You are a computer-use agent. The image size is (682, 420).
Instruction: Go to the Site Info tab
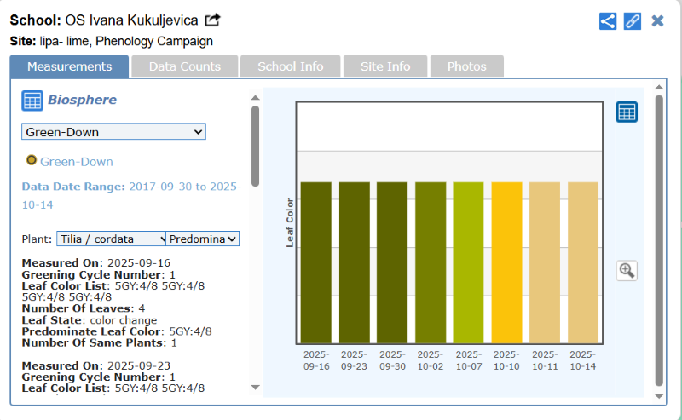click(x=384, y=66)
